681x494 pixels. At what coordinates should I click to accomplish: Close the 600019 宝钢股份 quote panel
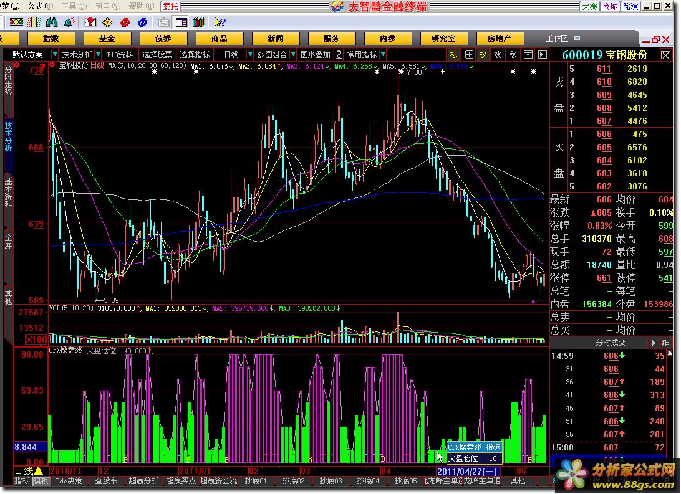(x=666, y=55)
